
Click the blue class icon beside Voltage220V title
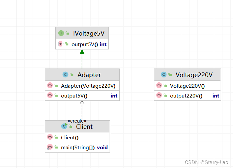[164, 74]
